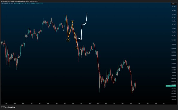Select the circled B wave label

pyautogui.click(x=73, y=22)
